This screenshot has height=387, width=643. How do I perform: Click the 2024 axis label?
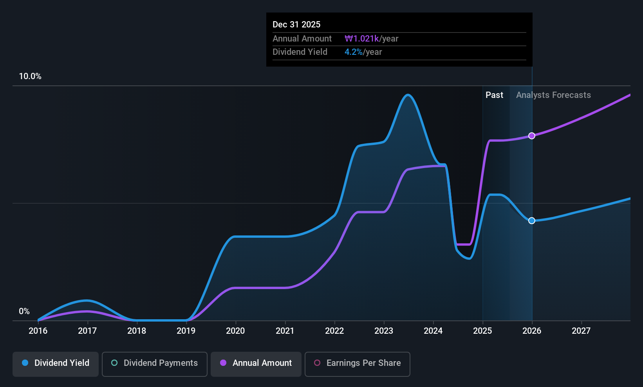(x=433, y=331)
